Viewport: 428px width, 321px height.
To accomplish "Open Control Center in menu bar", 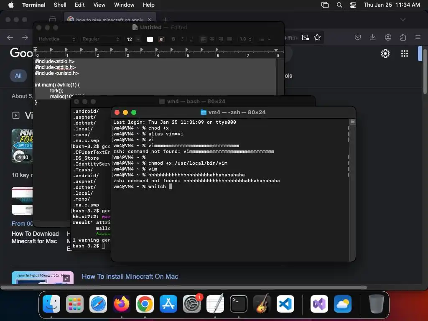I will point(353,5).
